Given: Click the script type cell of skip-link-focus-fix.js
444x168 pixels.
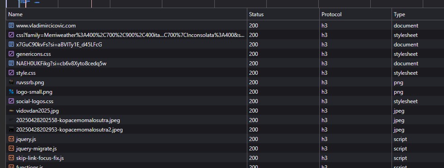Looking at the screenshot, I should [400, 158].
